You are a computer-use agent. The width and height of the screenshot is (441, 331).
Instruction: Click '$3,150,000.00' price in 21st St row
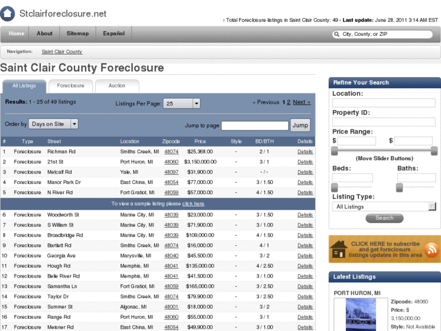pos(200,162)
